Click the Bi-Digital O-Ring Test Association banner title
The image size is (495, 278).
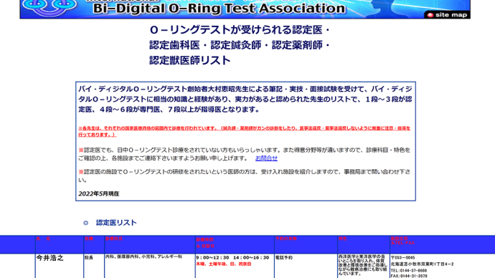point(219,9)
